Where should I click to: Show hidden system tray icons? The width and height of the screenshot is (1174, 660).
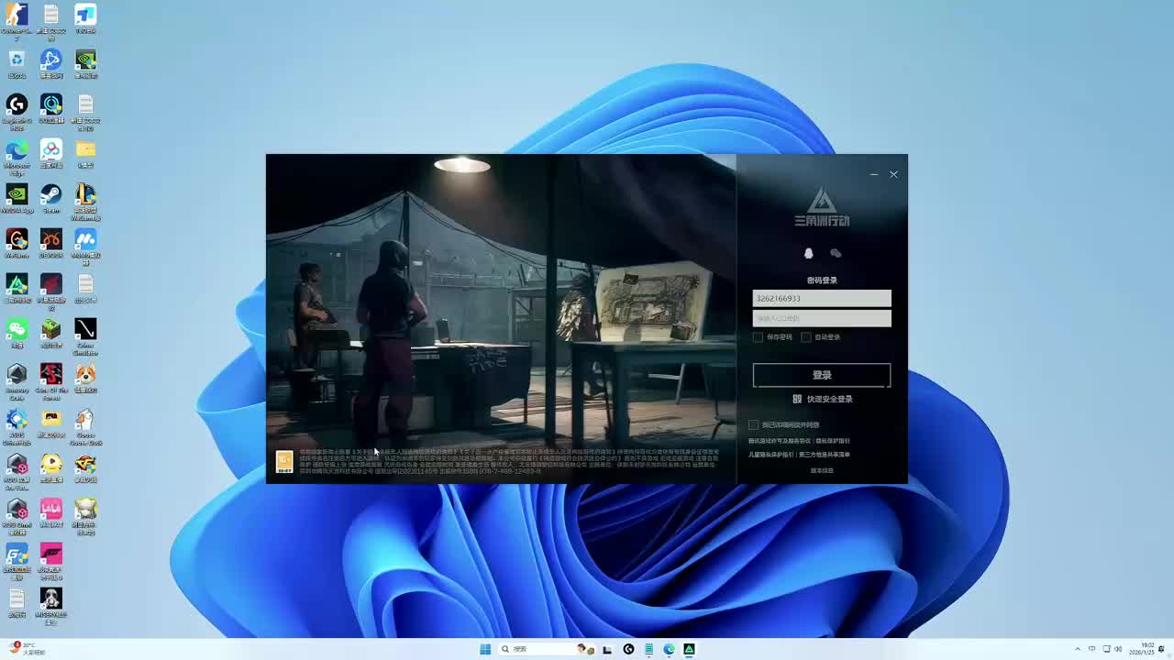coord(1078,649)
